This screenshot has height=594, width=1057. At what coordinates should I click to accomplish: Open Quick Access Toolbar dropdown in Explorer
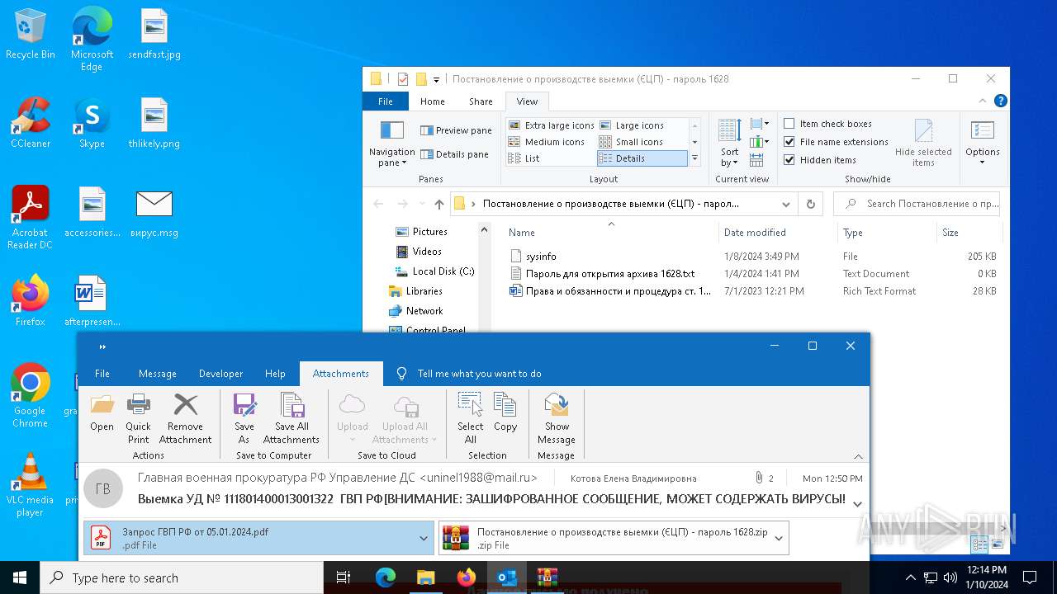point(436,79)
